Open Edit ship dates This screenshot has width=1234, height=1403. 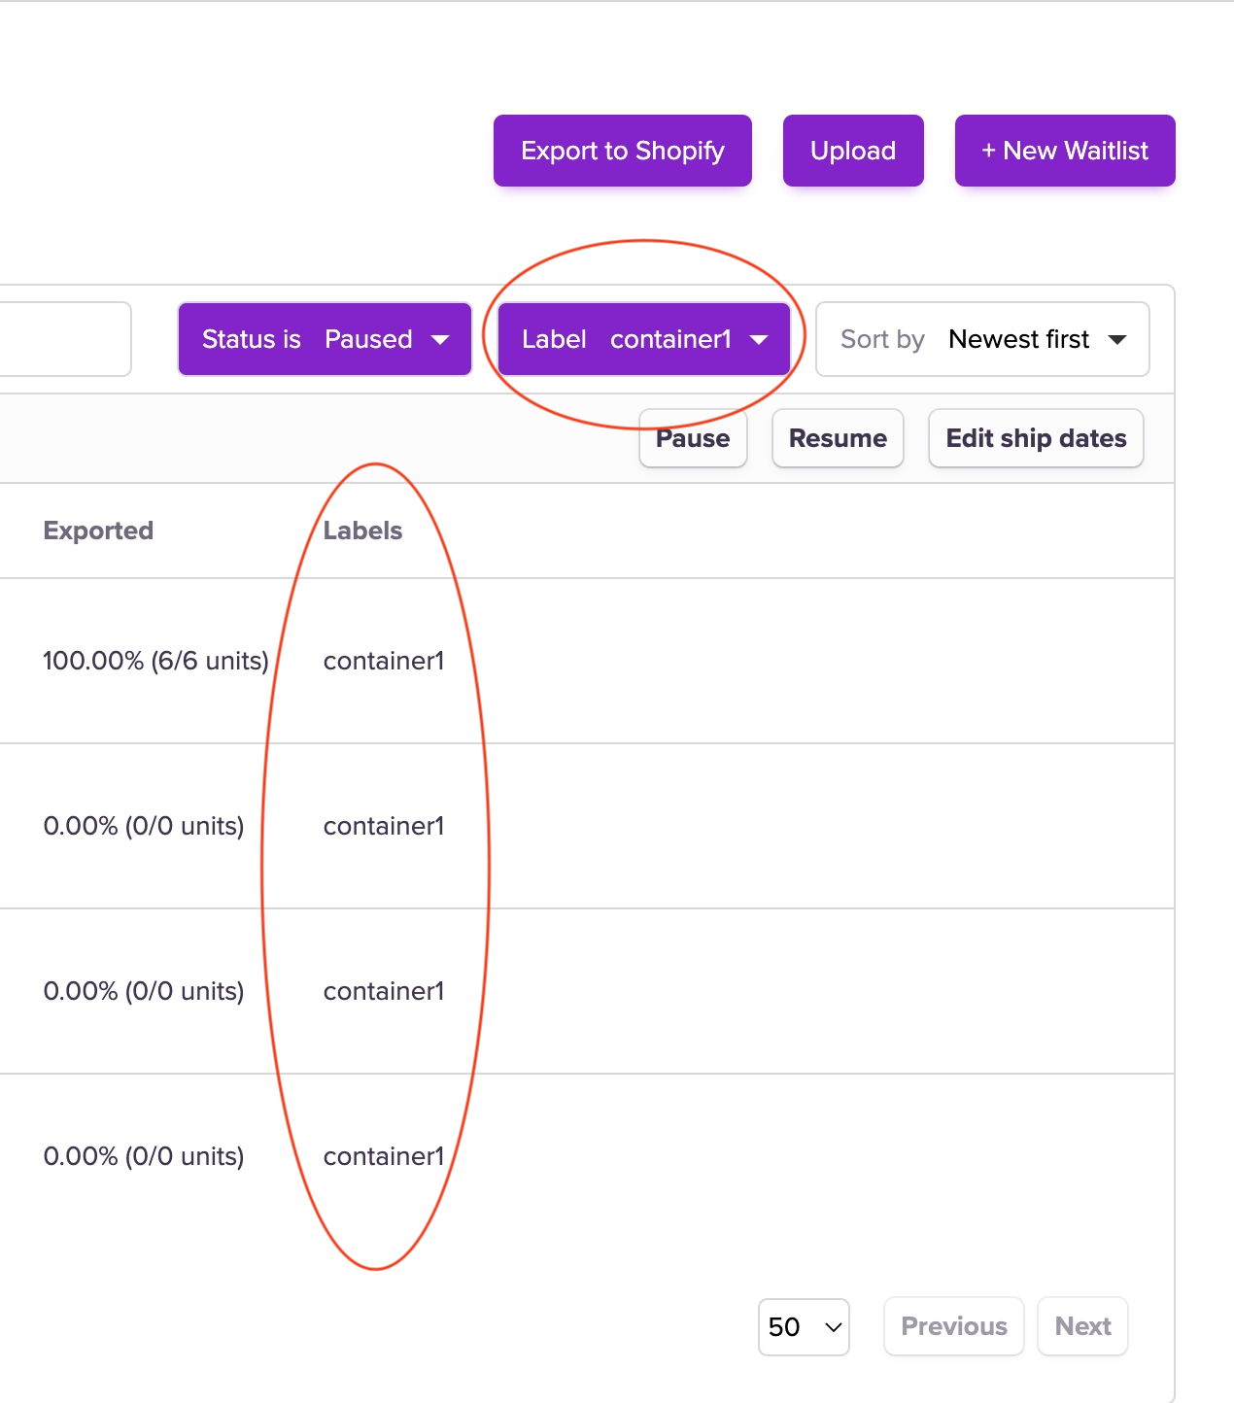1036,438
